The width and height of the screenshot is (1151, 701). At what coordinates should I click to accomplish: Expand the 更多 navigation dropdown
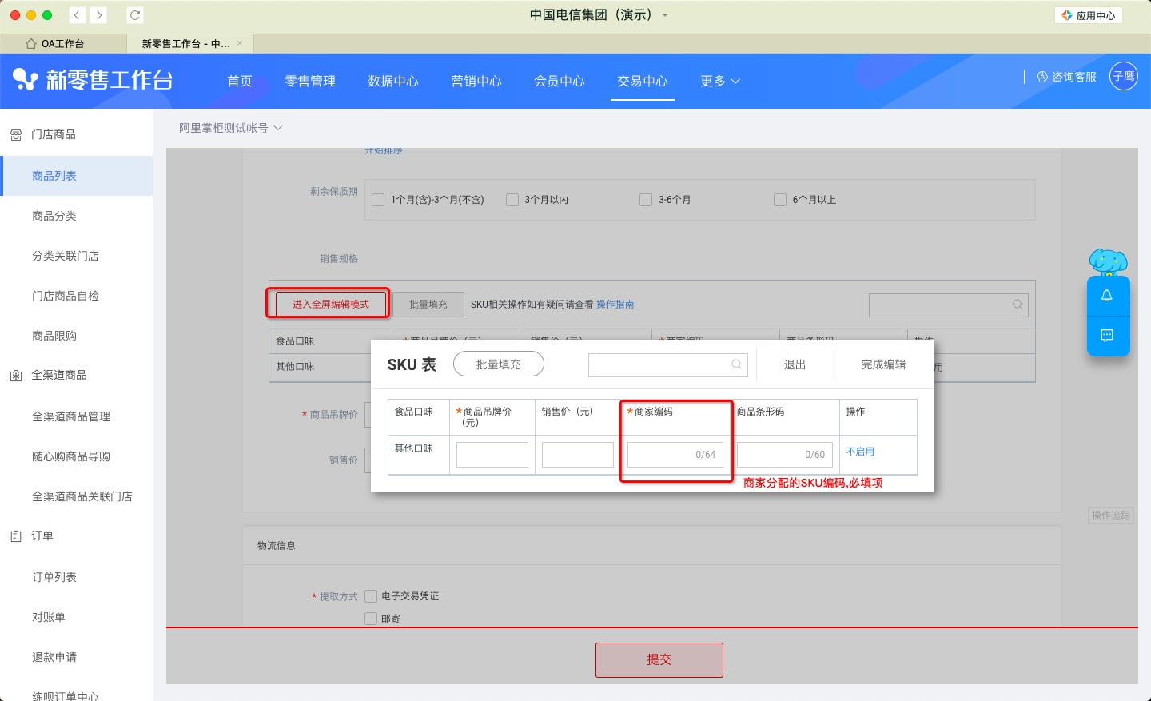point(720,81)
